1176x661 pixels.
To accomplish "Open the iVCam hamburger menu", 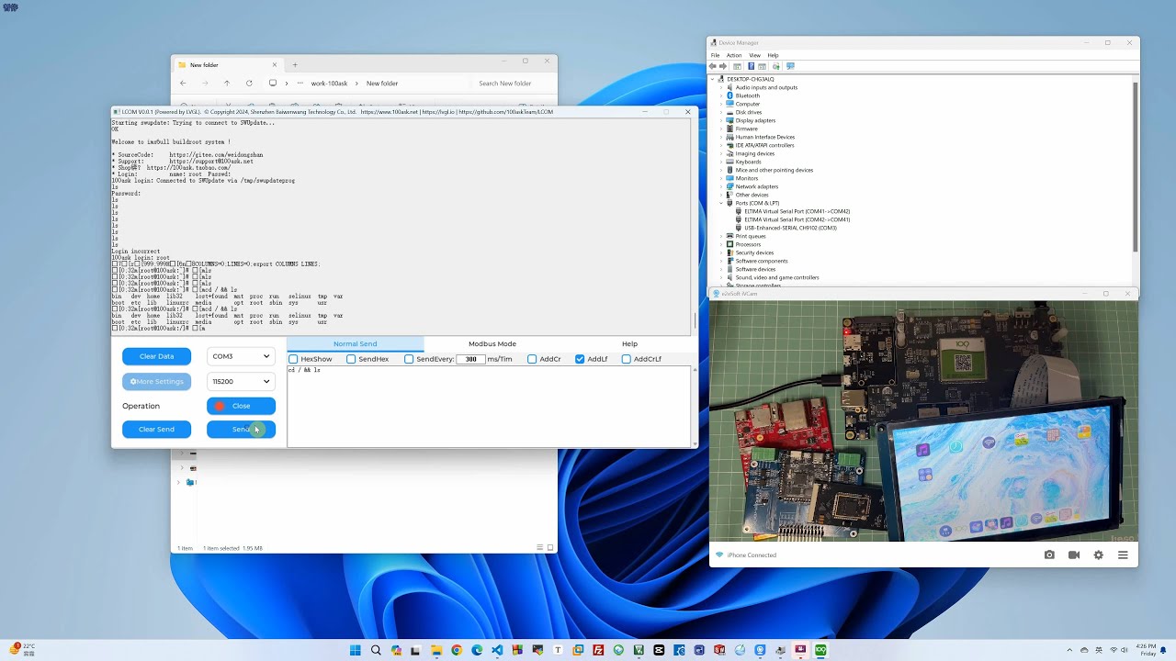I will 1123,555.
